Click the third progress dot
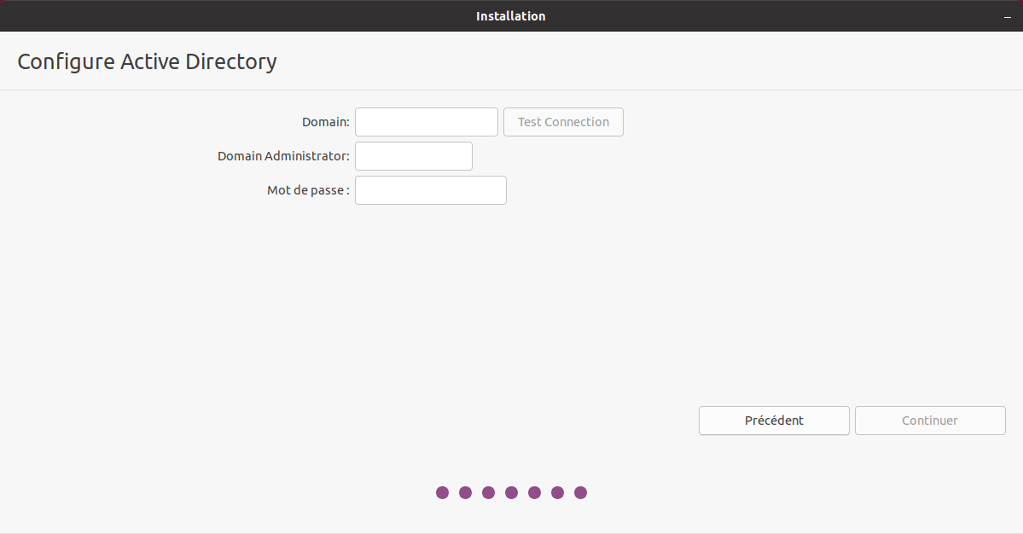This screenshot has width=1023, height=534. click(488, 492)
